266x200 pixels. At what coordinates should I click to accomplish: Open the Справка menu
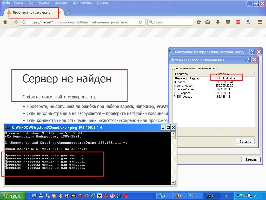(x=103, y=3)
